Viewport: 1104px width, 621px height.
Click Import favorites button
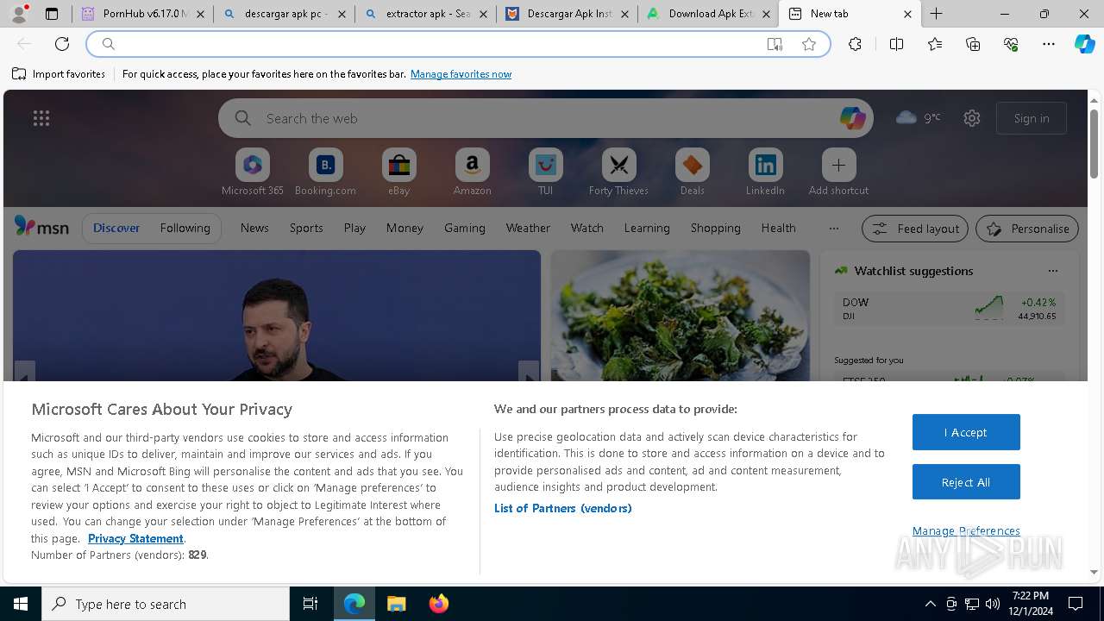tap(59, 74)
